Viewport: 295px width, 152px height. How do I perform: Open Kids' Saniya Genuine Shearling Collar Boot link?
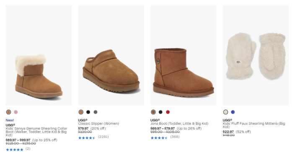[36, 131]
